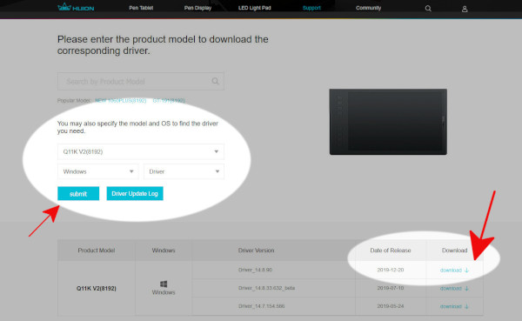
Task: Select popular model NEW 1060PLUS(8192)
Action: click(x=121, y=100)
